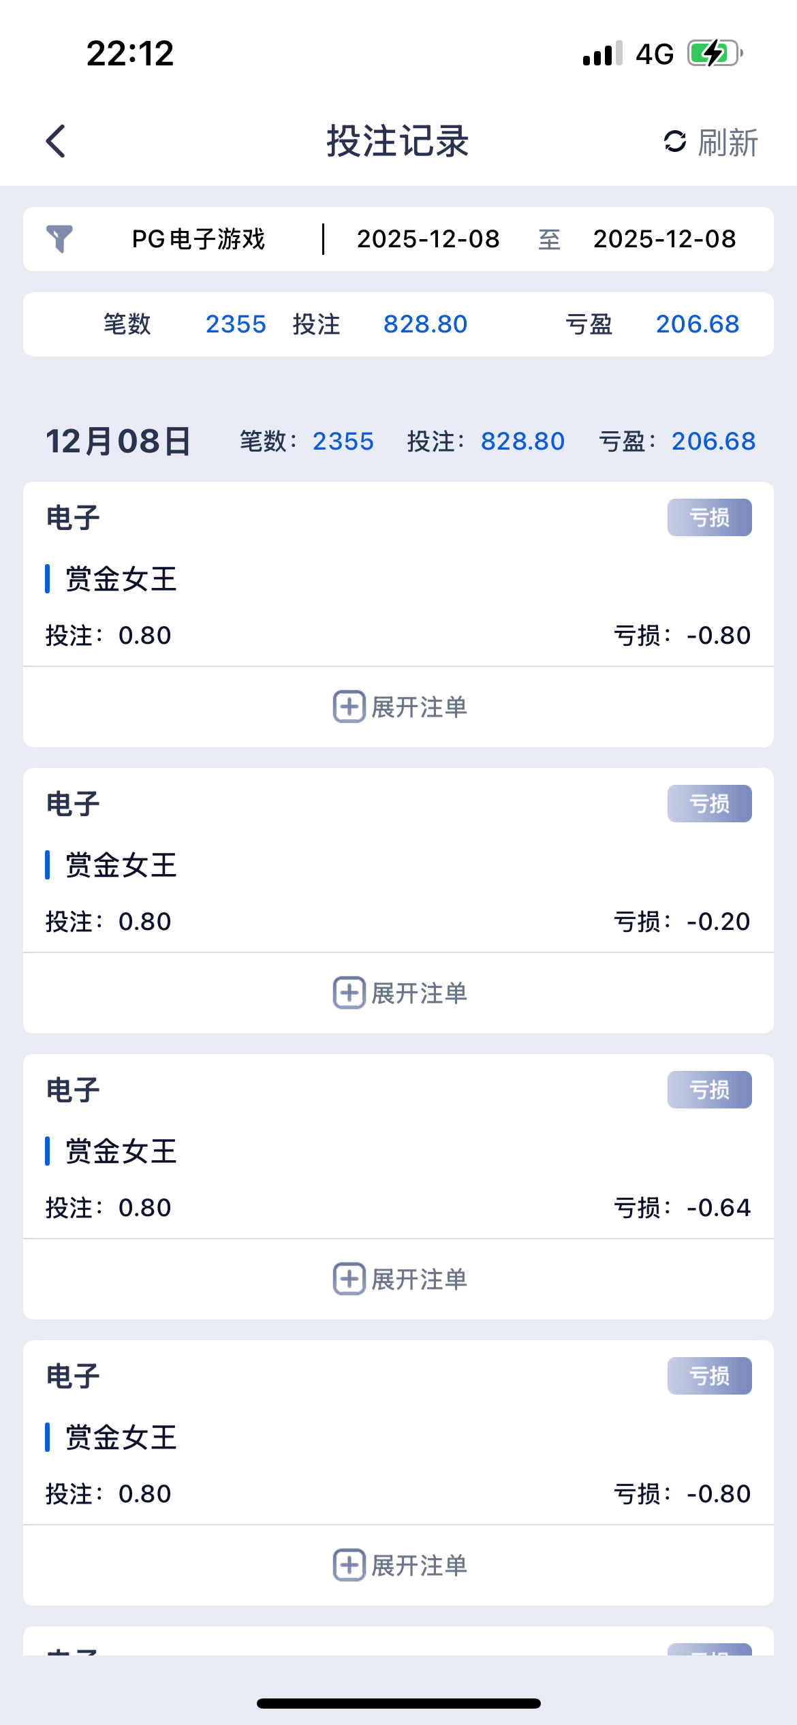Screen dimensions: 797x1725
Task: Tap the 12月08日 date header
Action: tap(119, 441)
